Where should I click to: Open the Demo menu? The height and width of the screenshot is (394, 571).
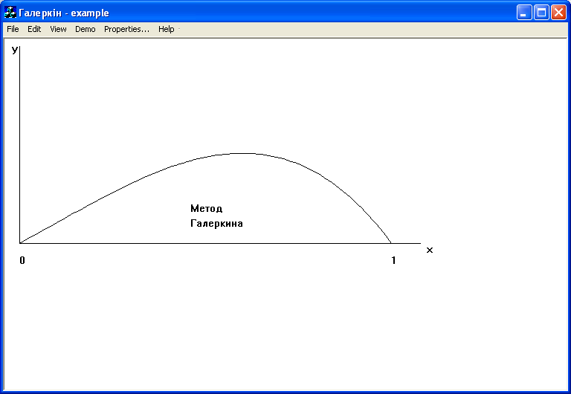(86, 29)
